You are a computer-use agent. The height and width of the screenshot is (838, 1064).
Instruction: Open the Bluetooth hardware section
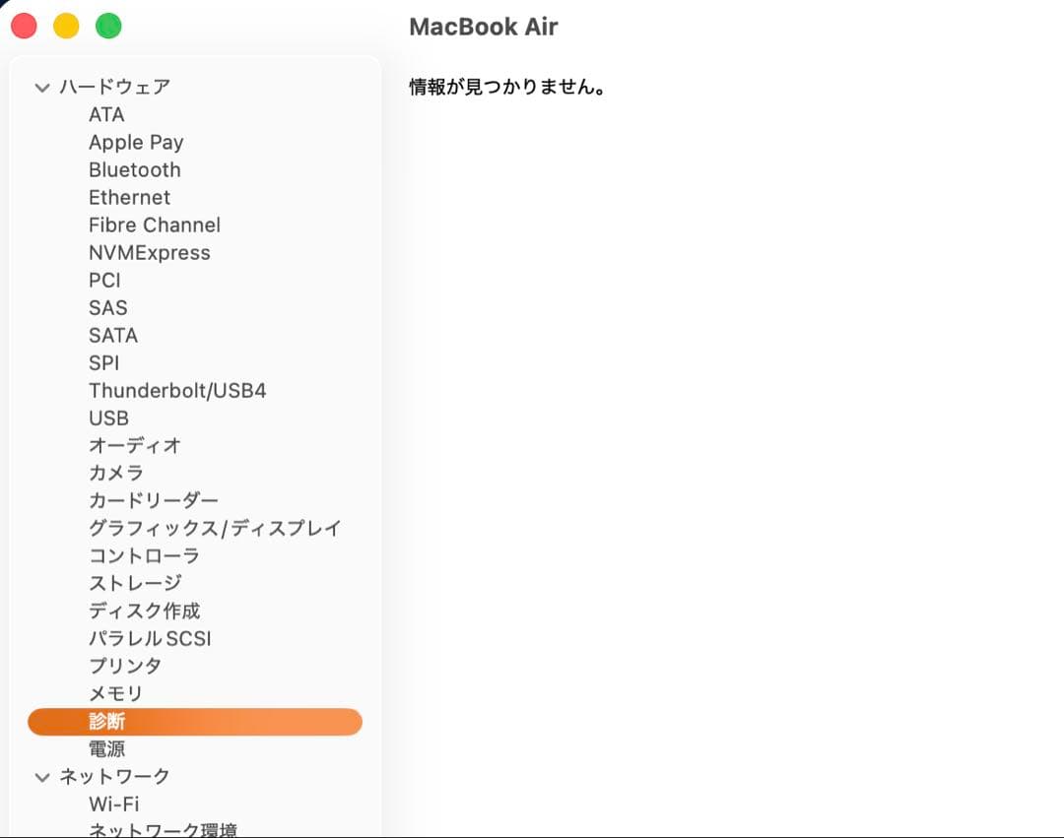click(134, 169)
